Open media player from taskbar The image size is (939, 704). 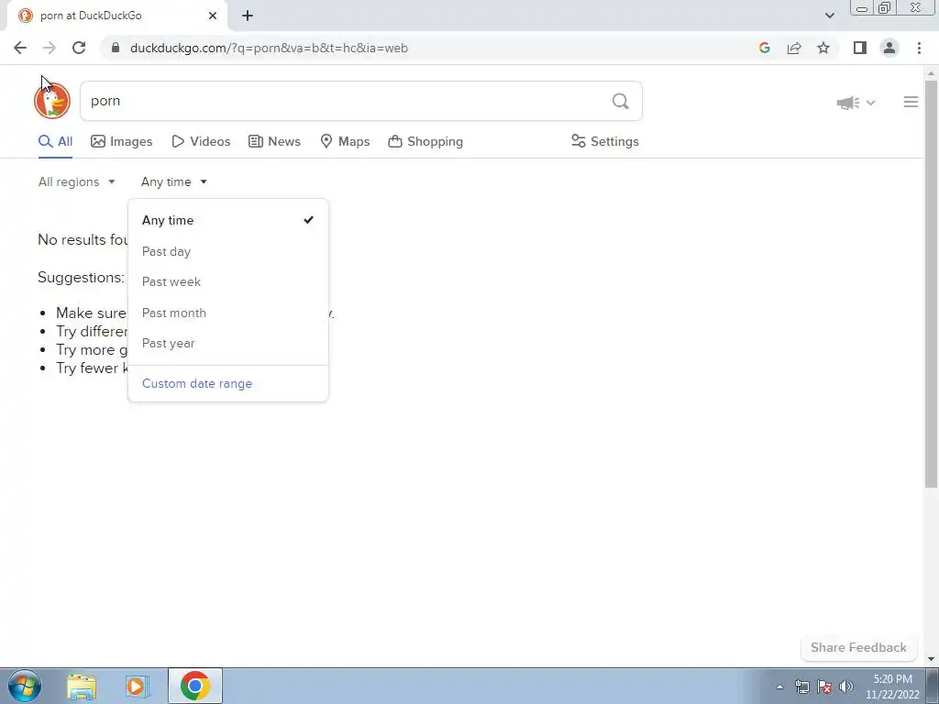tap(138, 687)
